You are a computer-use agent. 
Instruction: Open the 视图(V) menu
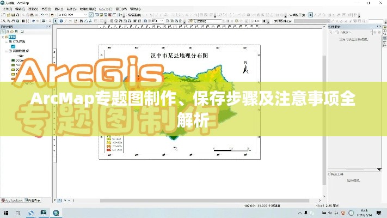pos(33,9)
